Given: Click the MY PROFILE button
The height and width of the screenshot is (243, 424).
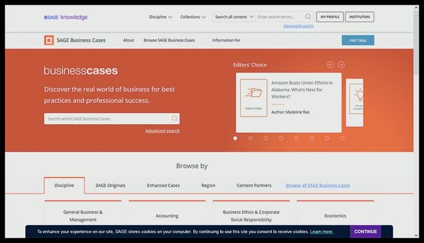Looking at the screenshot, I should 330,17.
